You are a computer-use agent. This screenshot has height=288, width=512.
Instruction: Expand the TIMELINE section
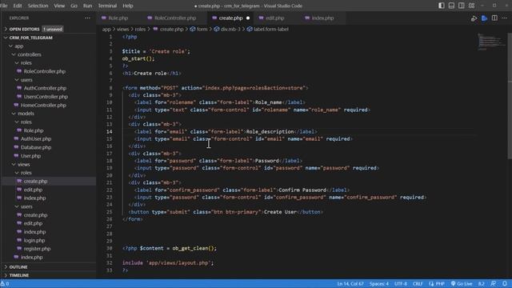click(x=19, y=275)
